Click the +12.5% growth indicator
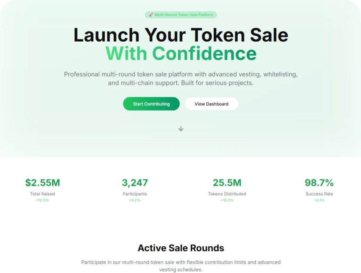361x273 pixels. click(x=42, y=200)
